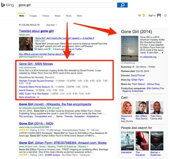Open the Interstellar poster
170x159 pixels.
tap(127, 141)
